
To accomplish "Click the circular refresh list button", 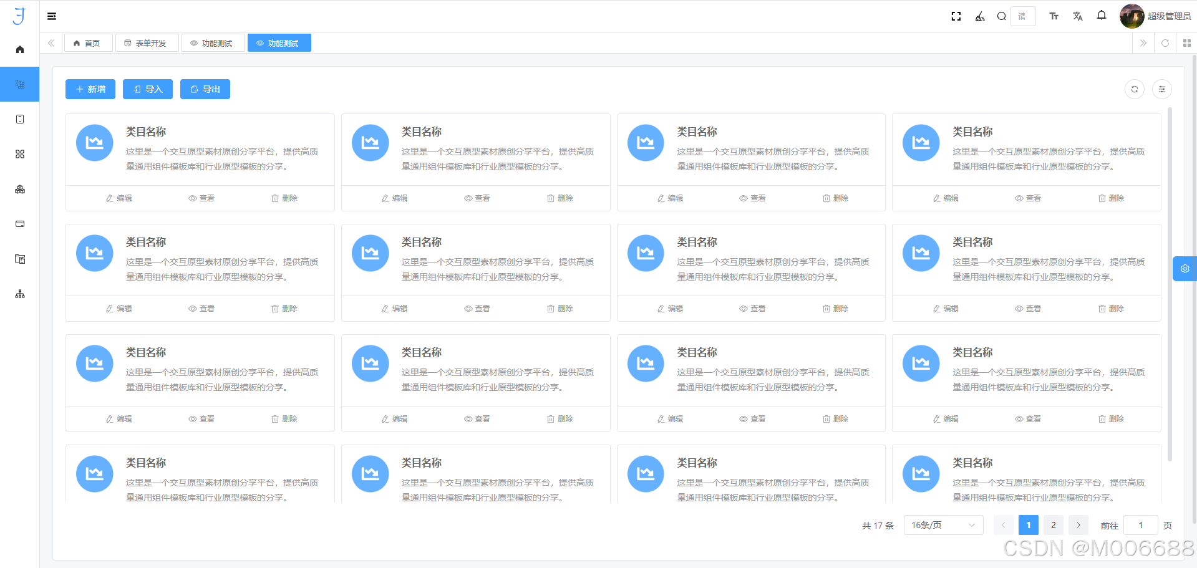I will tap(1135, 89).
